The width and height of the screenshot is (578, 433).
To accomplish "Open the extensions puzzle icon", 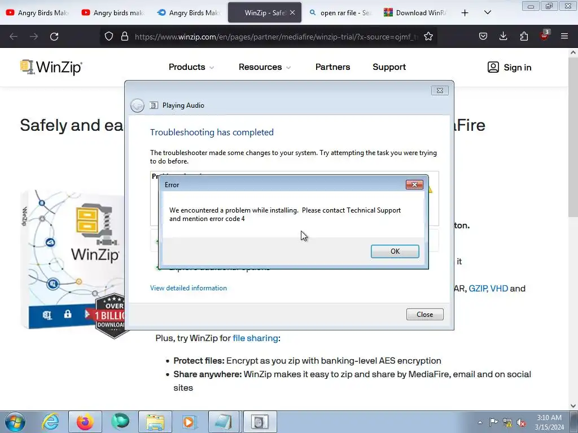I will tap(524, 37).
